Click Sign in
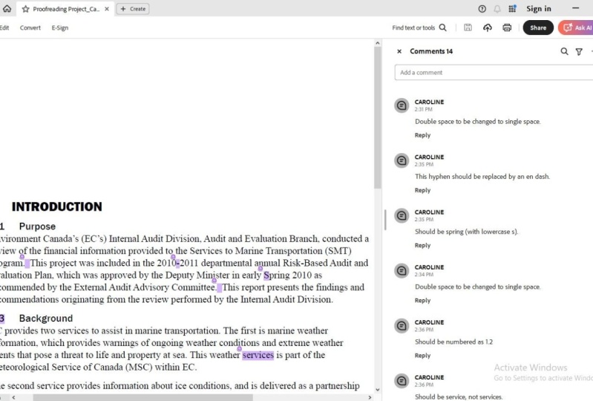Image resolution: width=593 pixels, height=401 pixels. (539, 9)
